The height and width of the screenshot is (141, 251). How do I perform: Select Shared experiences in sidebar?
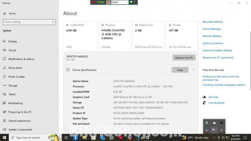click(19, 121)
